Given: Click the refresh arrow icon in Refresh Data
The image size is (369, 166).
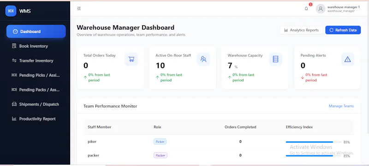Looking at the screenshot, I should tap(331, 30).
